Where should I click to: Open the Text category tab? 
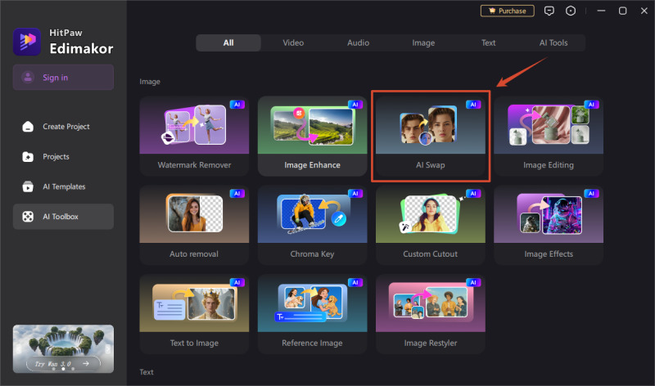(x=488, y=43)
